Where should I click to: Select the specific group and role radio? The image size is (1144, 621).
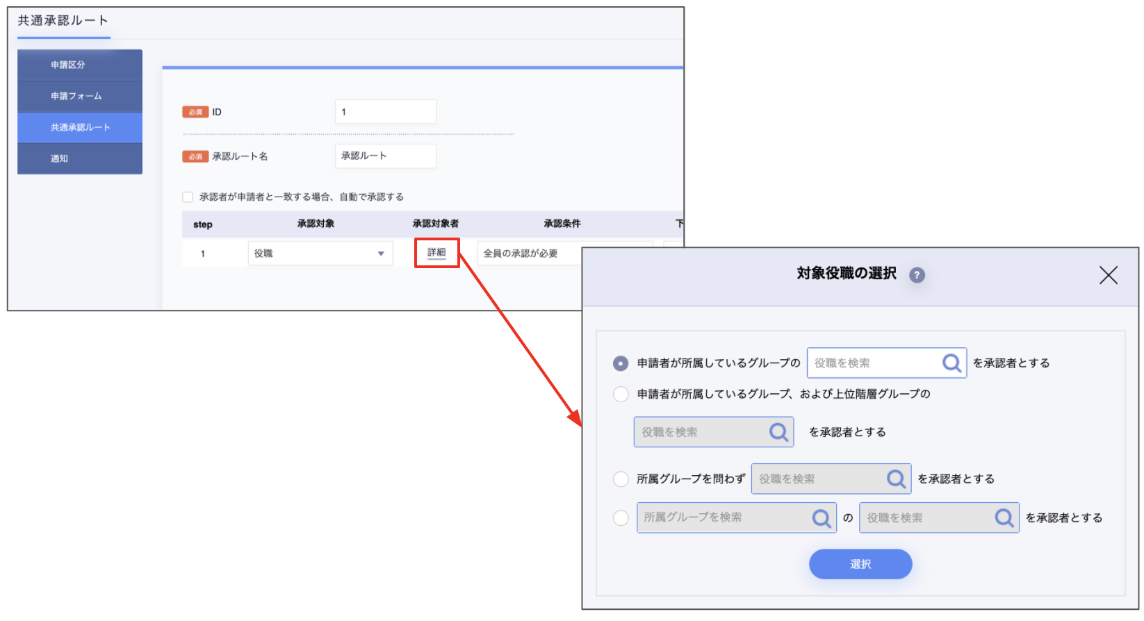click(x=621, y=518)
